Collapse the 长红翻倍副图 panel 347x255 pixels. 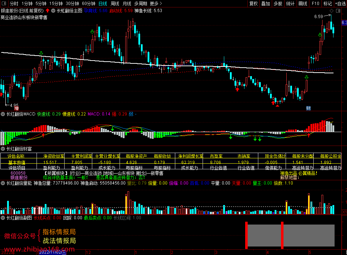[3, 218]
